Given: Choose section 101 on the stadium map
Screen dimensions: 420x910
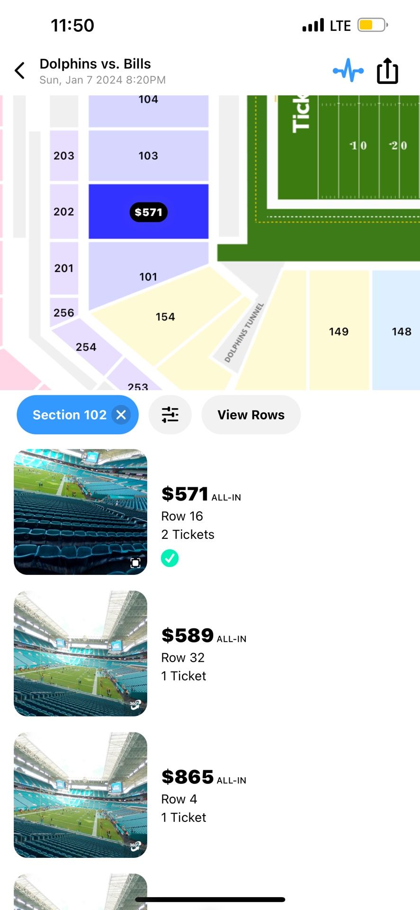Looking at the screenshot, I should pos(148,276).
